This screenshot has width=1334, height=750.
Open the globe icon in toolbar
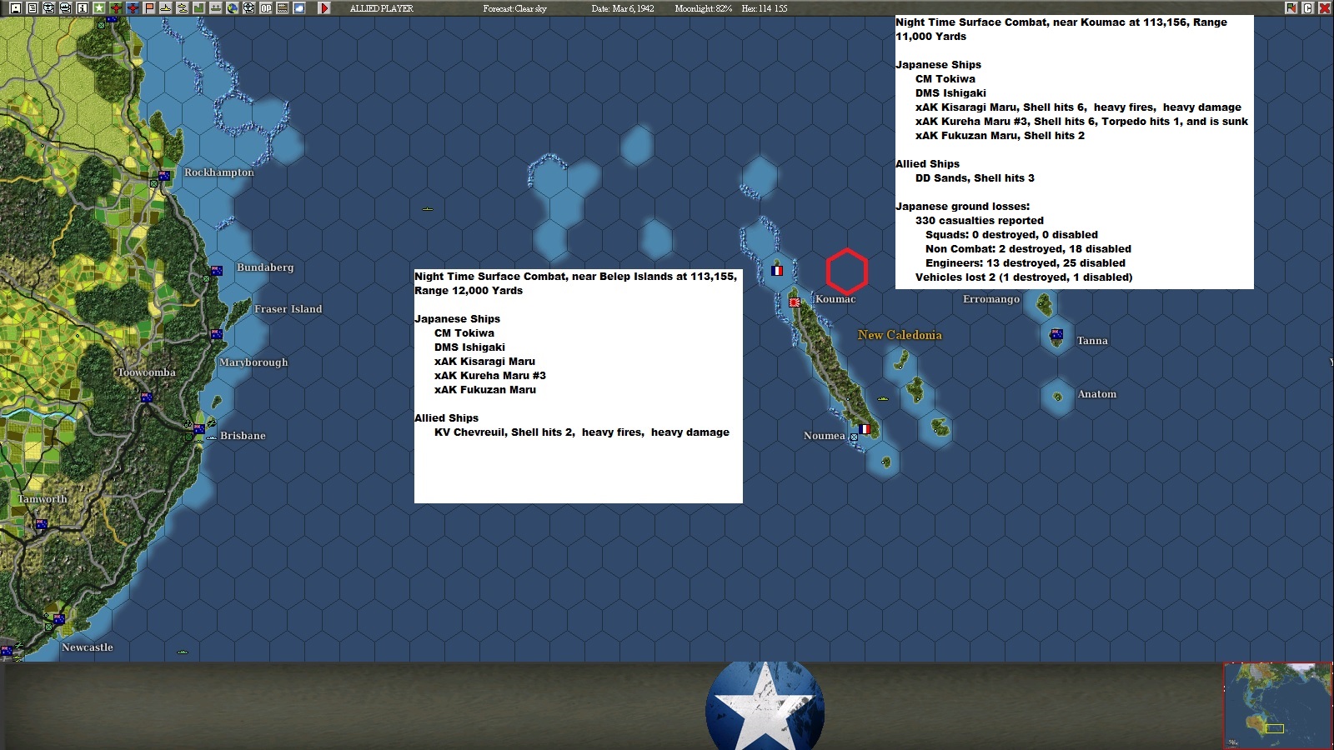click(x=232, y=8)
